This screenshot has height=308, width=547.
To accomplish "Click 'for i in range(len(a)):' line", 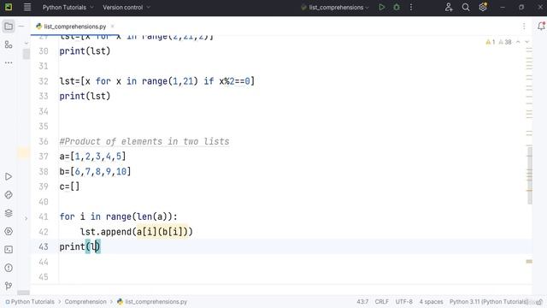I will [x=118, y=216].
